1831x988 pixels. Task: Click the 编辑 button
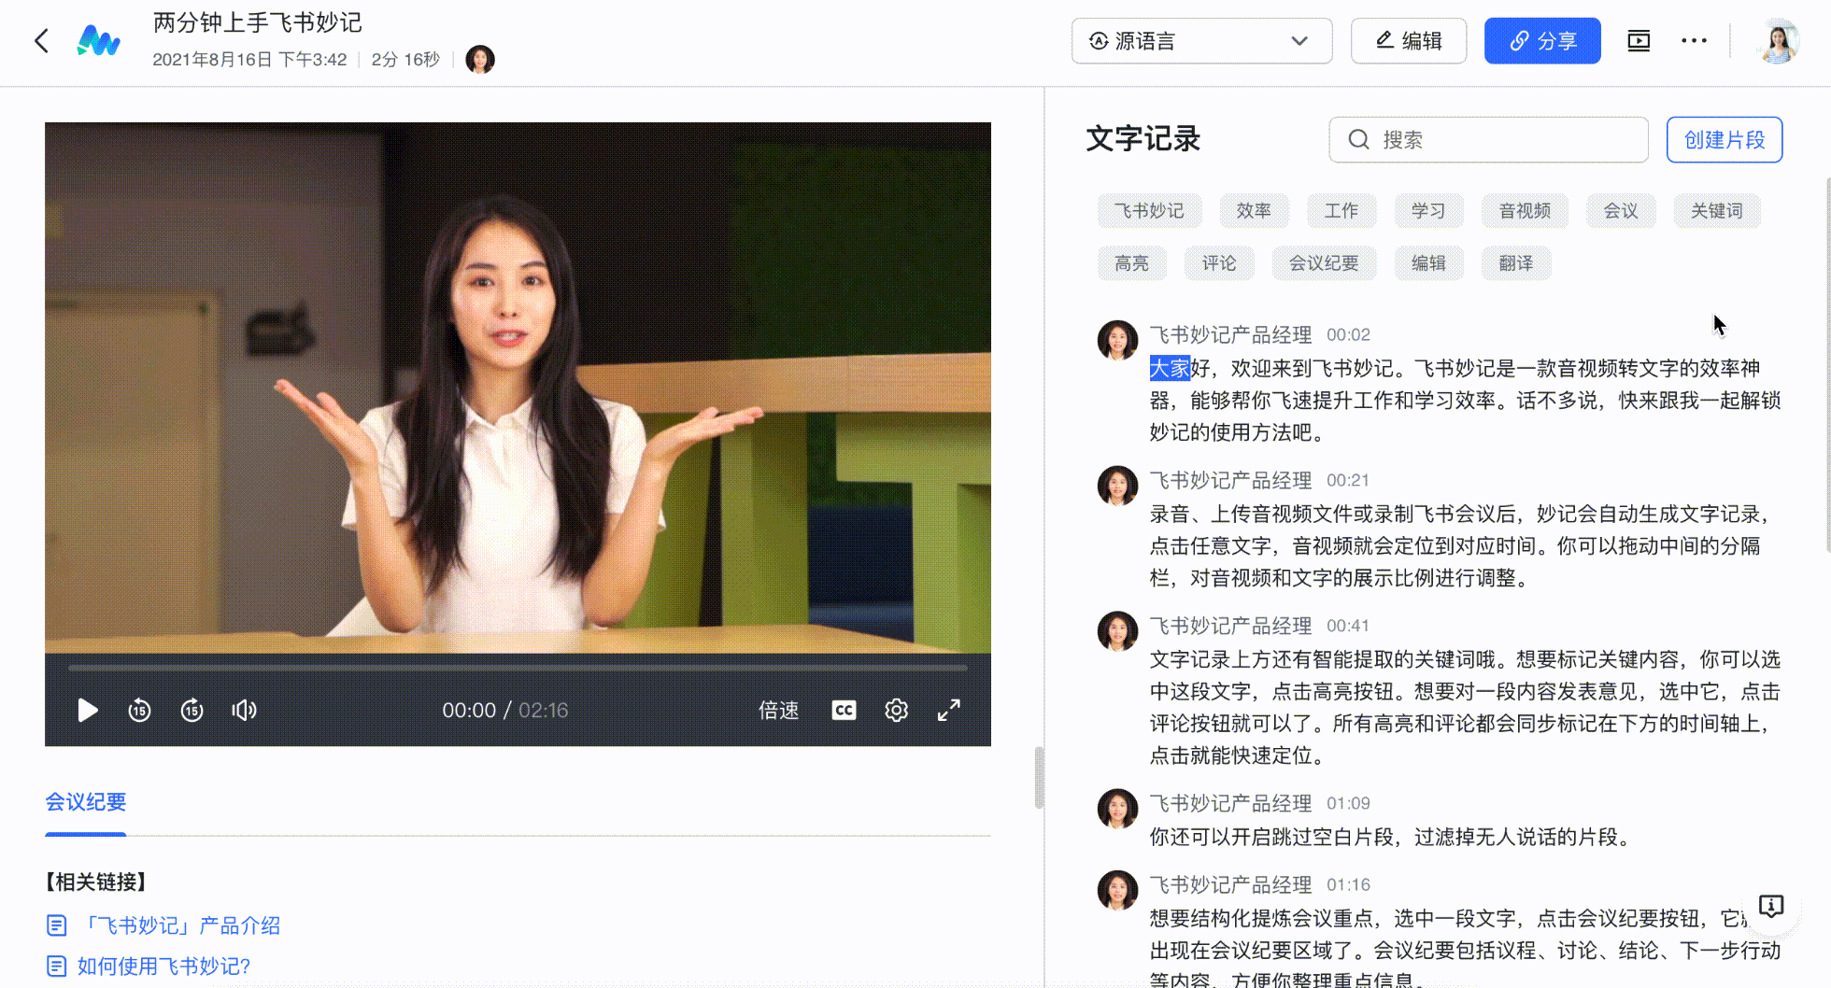coord(1409,41)
